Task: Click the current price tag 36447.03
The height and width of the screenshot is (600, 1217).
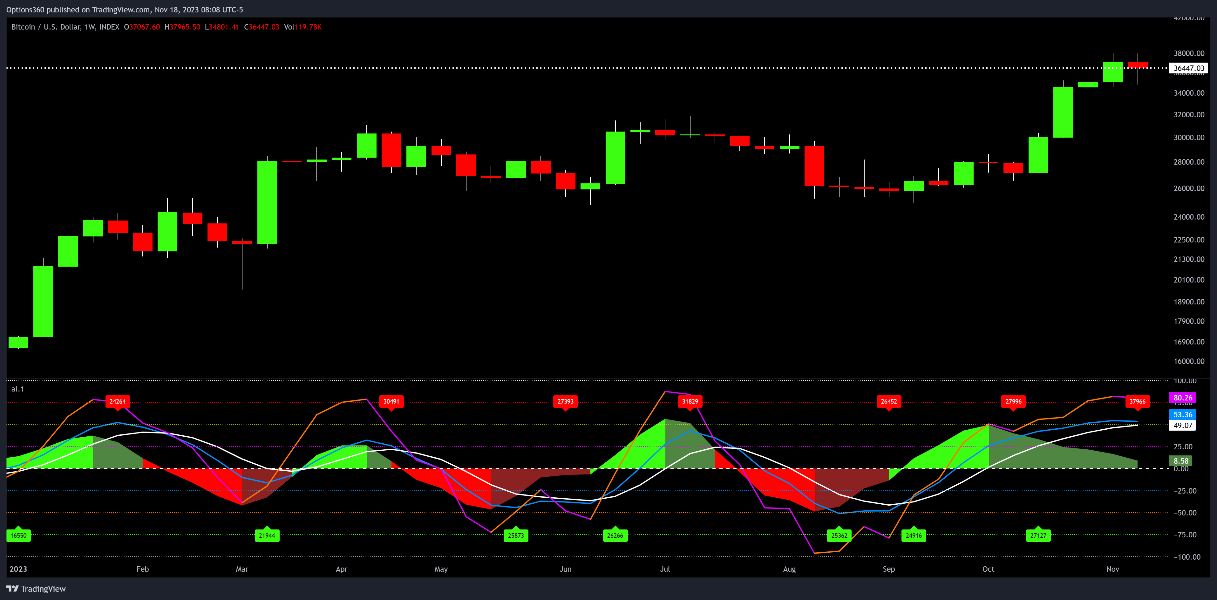Action: [1188, 68]
